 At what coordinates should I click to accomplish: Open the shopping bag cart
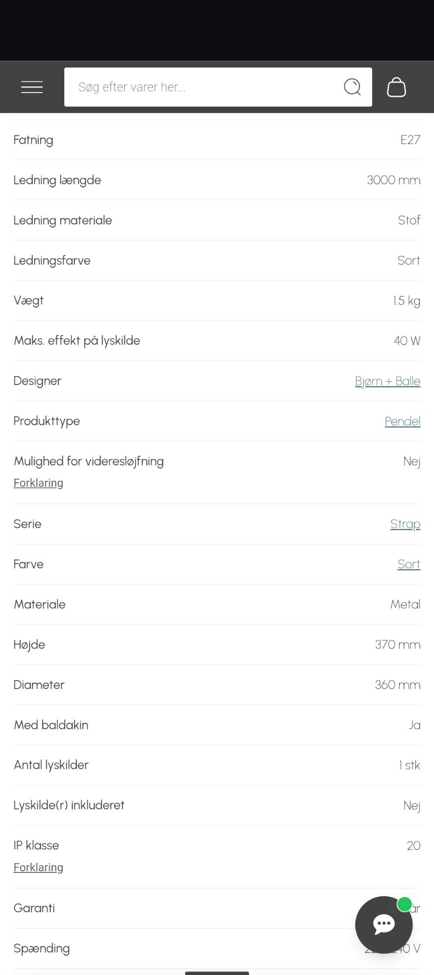point(396,87)
